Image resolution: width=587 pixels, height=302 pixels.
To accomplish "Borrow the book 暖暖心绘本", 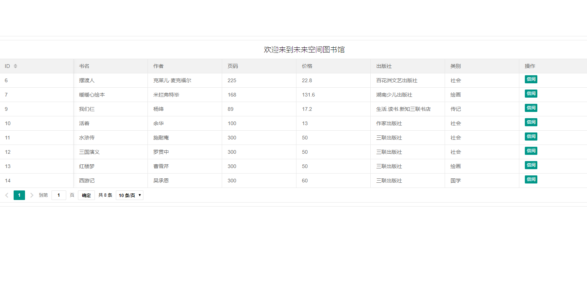I will pos(531,94).
